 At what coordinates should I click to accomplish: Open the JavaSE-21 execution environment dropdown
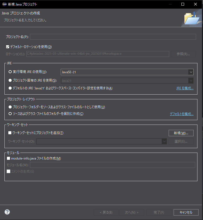point(127,72)
